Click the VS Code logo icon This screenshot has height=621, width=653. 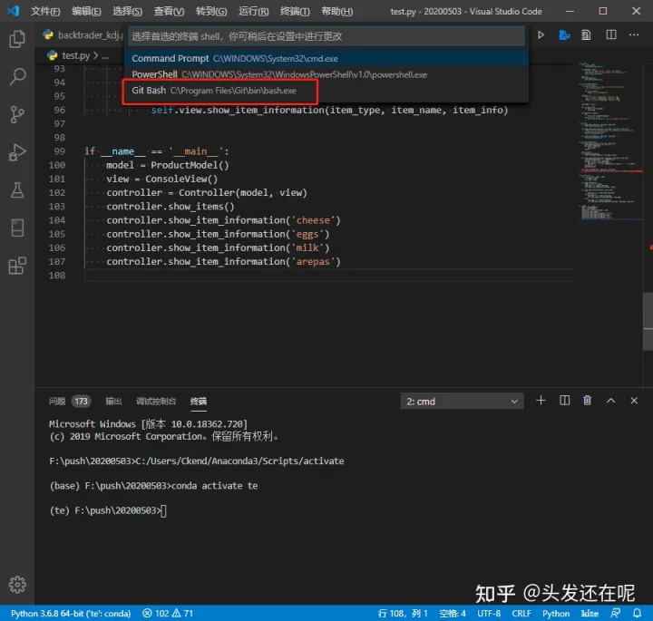tap(13, 11)
